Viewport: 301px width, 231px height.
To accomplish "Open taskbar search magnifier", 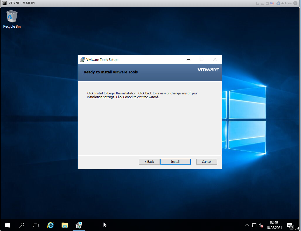I will pos(22,225).
